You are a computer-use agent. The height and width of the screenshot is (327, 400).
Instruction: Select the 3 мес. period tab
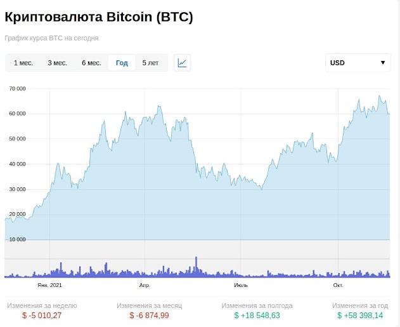58,63
